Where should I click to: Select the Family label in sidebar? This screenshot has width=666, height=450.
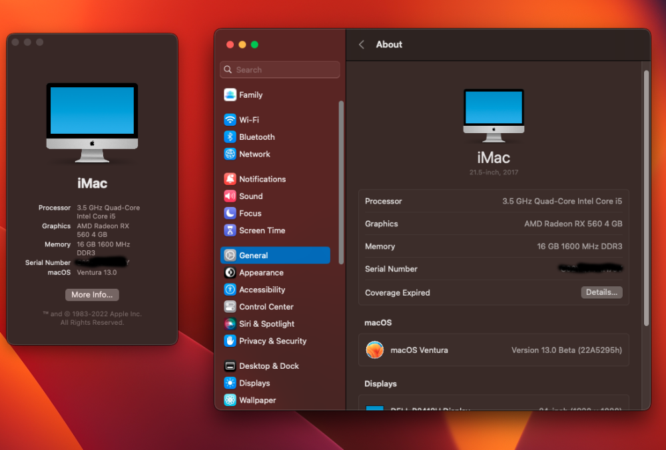pos(250,95)
